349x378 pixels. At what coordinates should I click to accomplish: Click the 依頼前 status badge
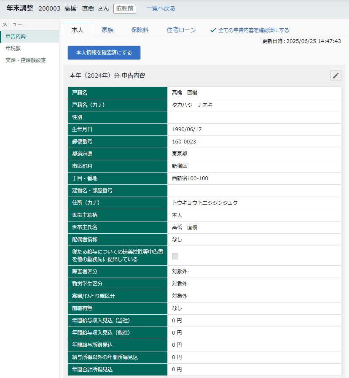[x=124, y=8]
